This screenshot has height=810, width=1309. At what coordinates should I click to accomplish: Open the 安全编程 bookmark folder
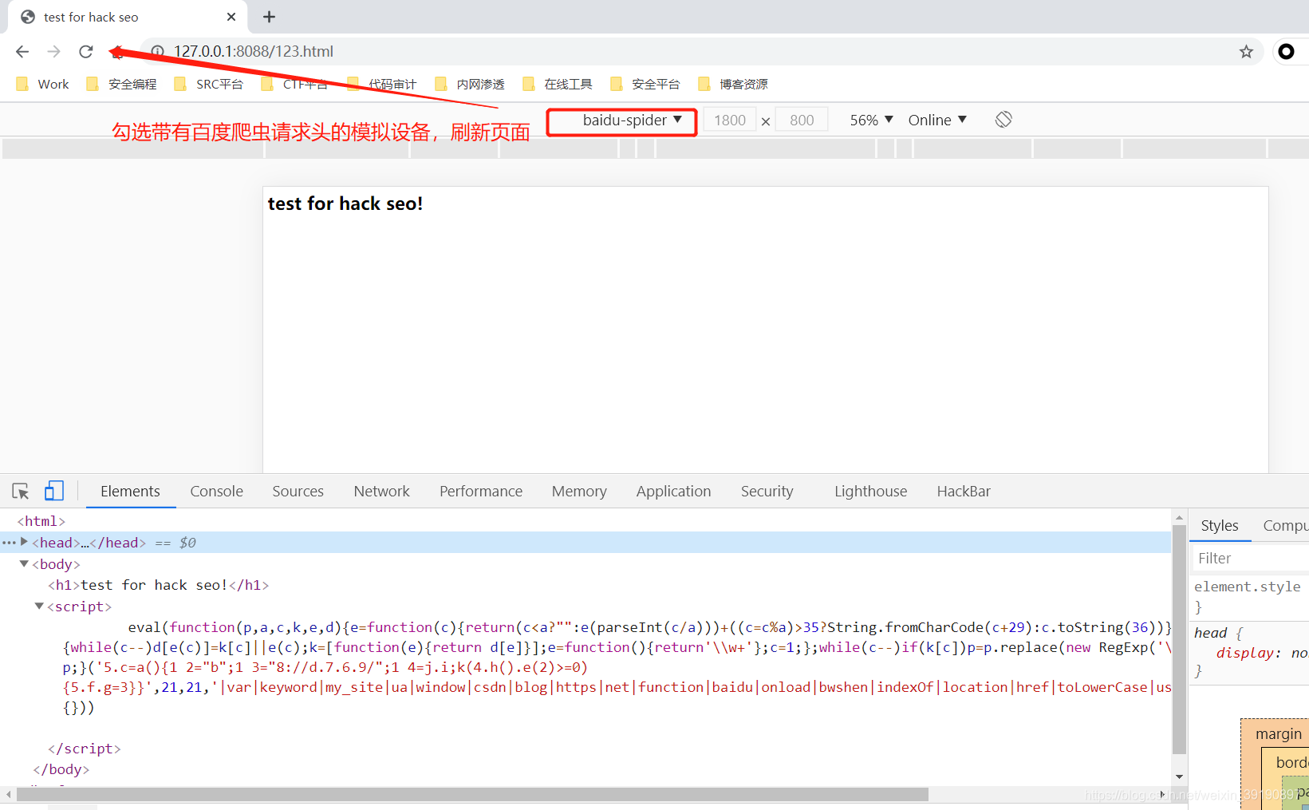[121, 84]
